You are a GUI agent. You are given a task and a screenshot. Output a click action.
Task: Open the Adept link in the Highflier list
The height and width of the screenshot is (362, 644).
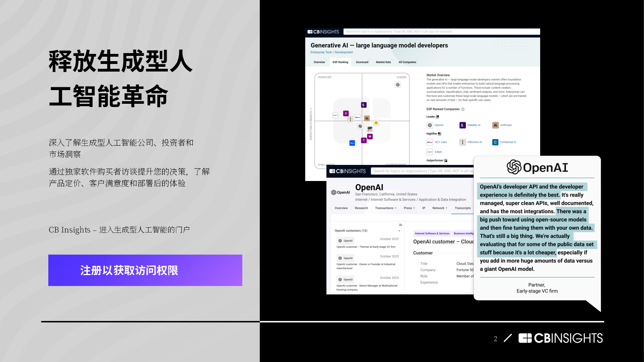(x=438, y=152)
